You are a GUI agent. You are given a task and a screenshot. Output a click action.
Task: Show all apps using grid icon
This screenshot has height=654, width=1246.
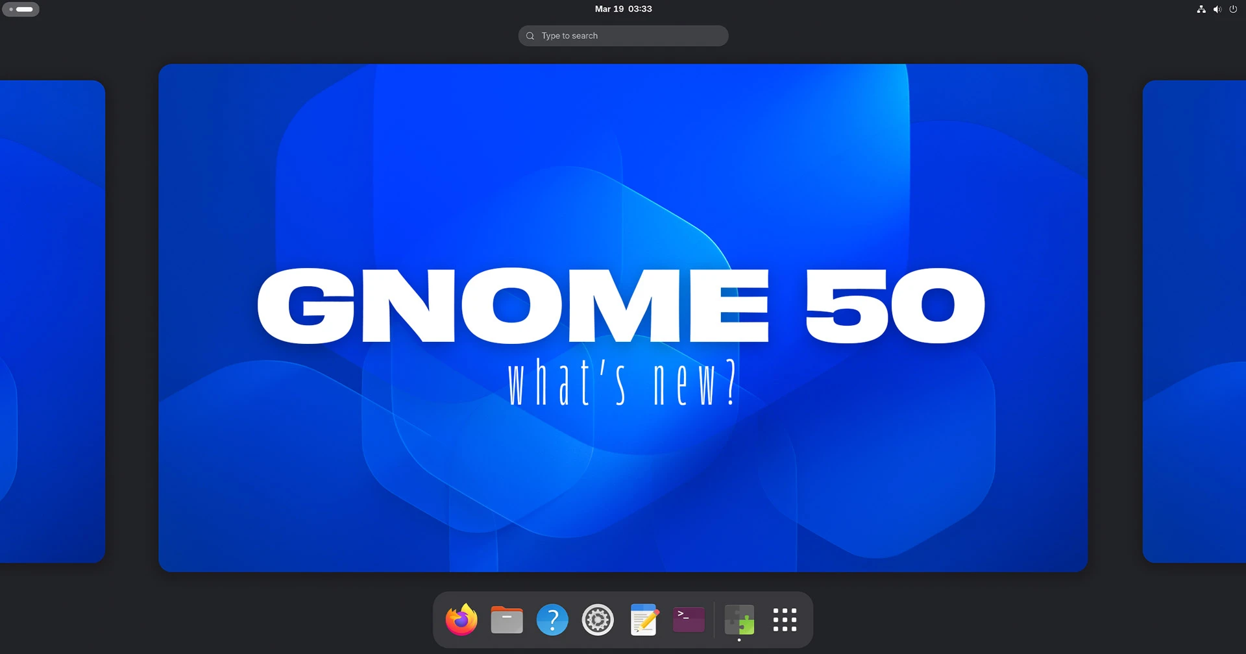click(x=785, y=620)
